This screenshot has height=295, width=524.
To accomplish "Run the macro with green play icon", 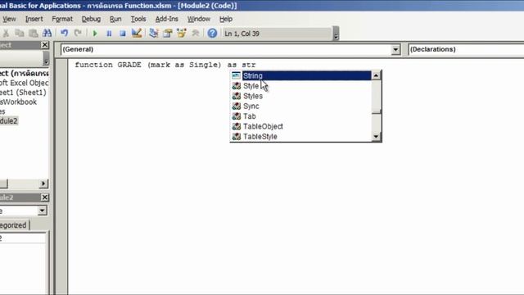I will 95,33.
